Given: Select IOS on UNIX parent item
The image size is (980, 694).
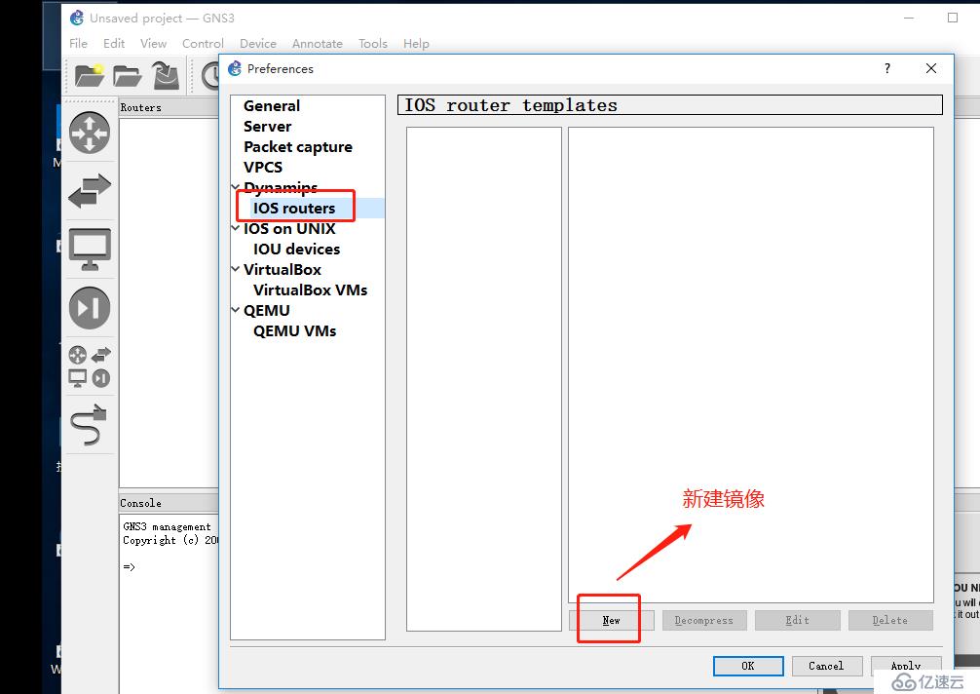Looking at the screenshot, I should click(x=289, y=229).
